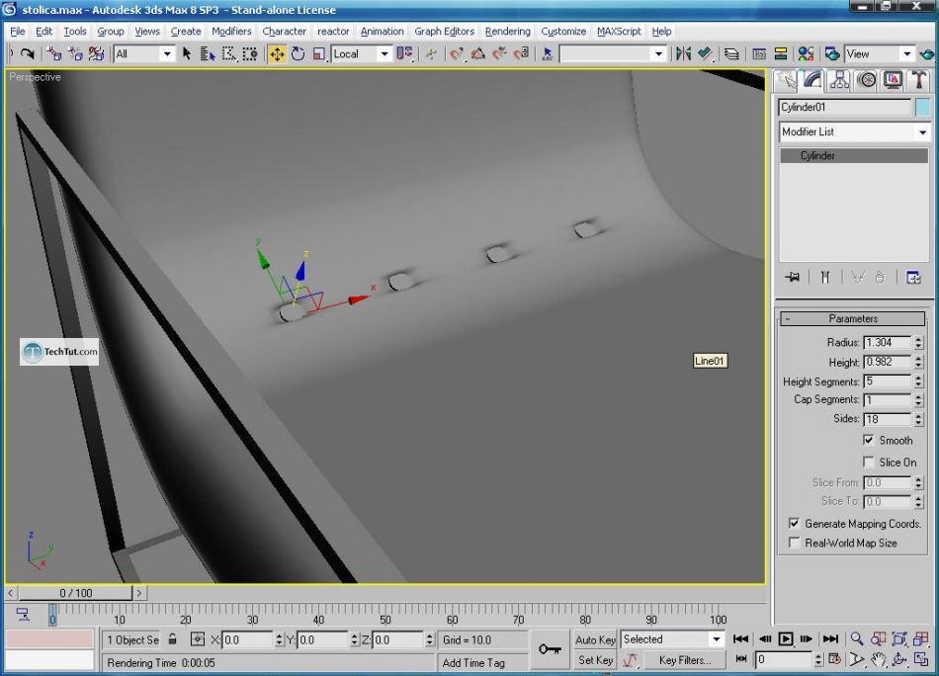Switch to the Hierarchy panel tab
The height and width of the screenshot is (676, 939).
point(839,81)
